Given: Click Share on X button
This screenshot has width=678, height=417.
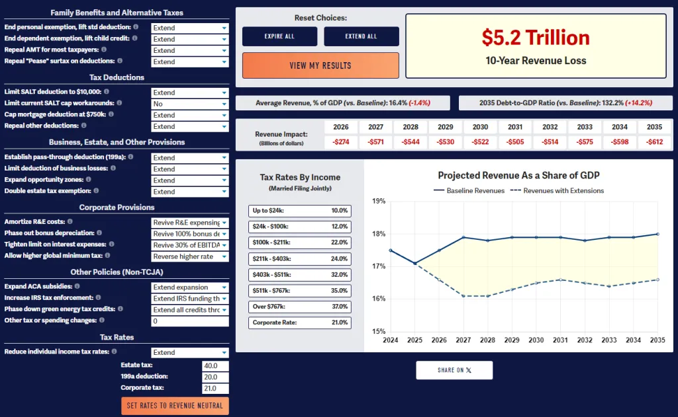Looking at the screenshot, I should click(454, 370).
